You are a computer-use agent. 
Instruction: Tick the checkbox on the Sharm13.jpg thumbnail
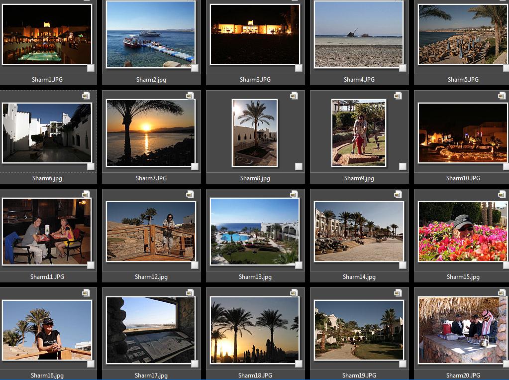[x=299, y=265]
